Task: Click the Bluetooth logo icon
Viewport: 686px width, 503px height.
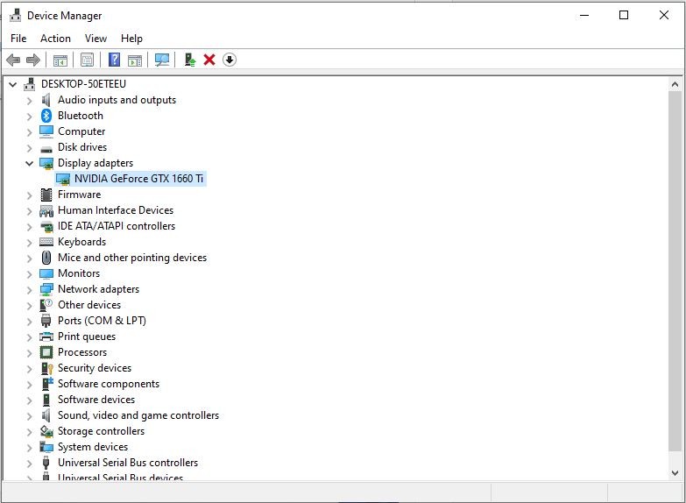Action: (x=46, y=116)
